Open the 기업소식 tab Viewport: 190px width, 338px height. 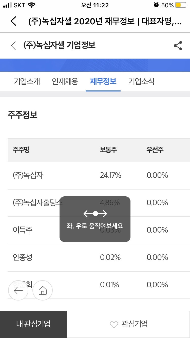click(x=141, y=82)
